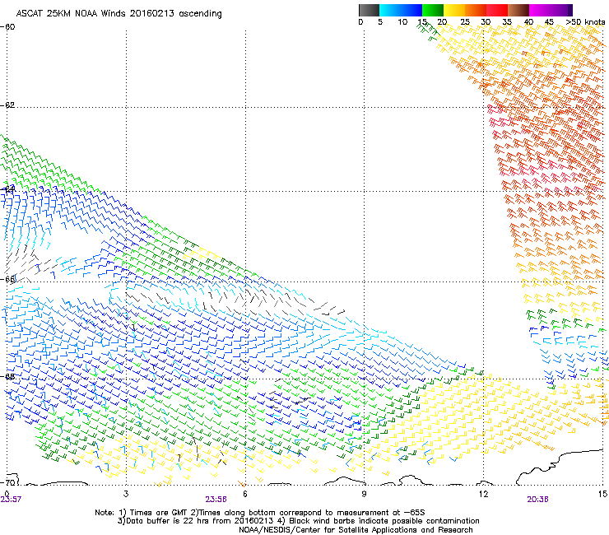The image size is (609, 535).
Task: Click the purple time stamp '23:58'
Action: (216, 500)
